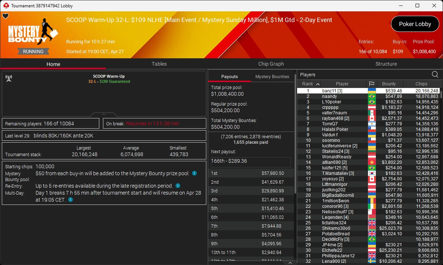
Task: Click the flag beside valter7naum
Action: tap(372, 113)
